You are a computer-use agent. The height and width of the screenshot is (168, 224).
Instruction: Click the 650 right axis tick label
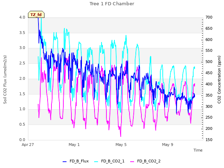pos(209,28)
